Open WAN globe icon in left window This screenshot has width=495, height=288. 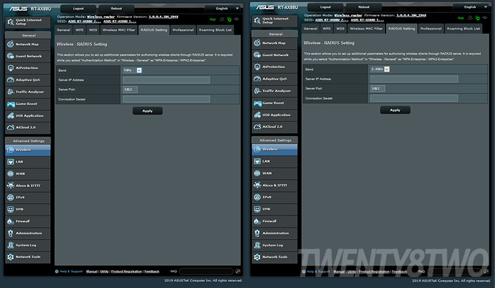[11, 173]
